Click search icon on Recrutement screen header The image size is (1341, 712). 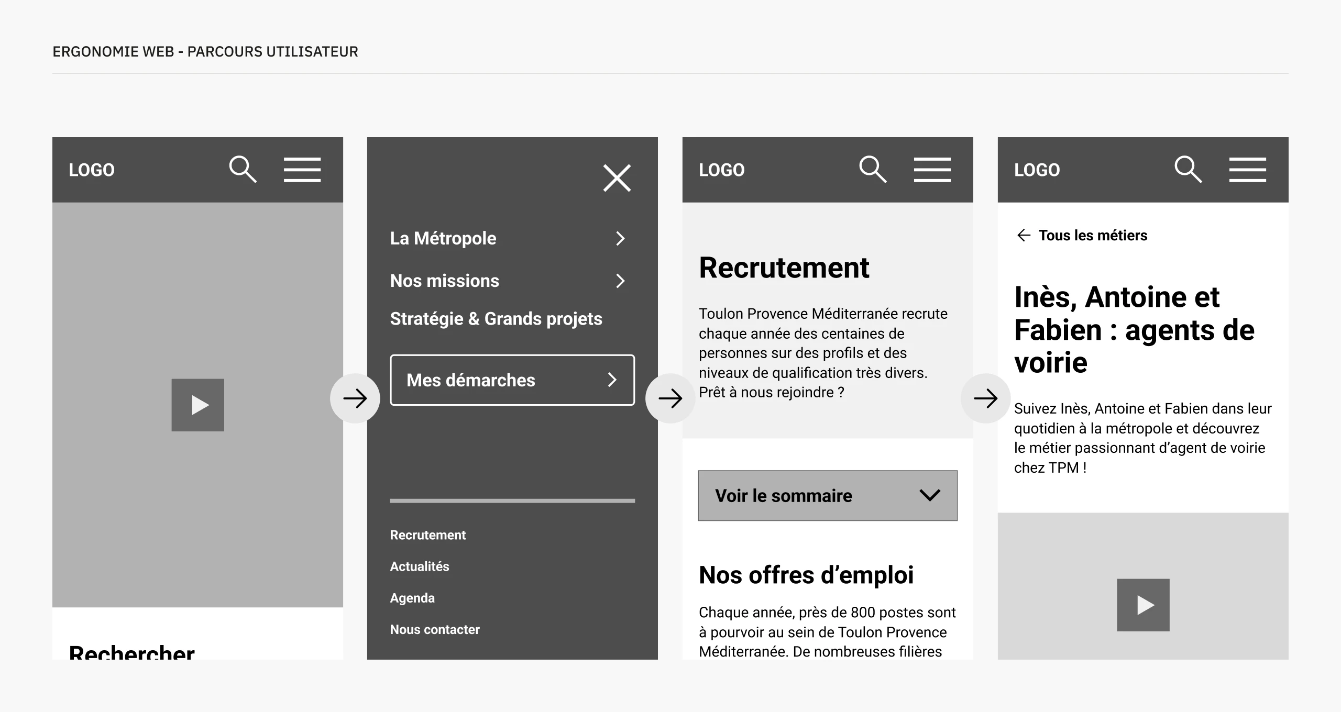(873, 169)
